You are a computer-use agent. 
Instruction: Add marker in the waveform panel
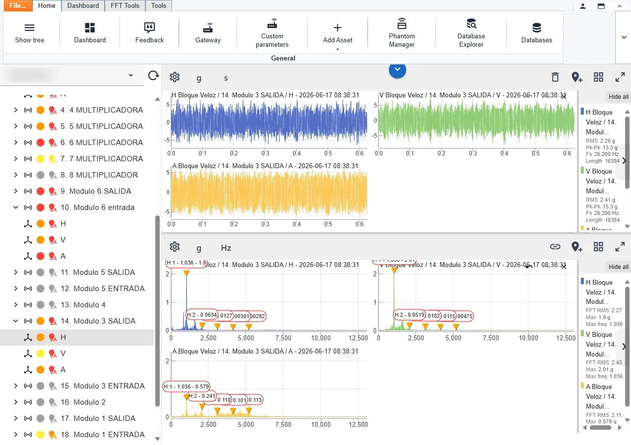coord(577,77)
